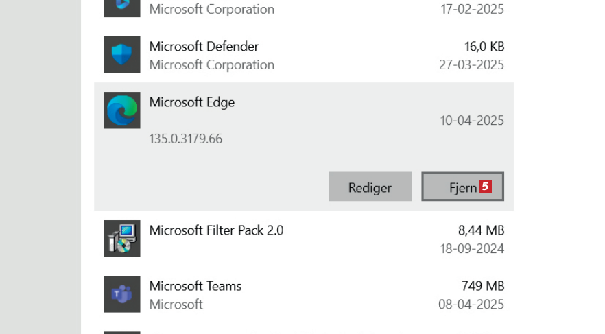Click the Teams size 749 MB
Image resolution: width=605 pixels, height=334 pixels.
(483, 286)
